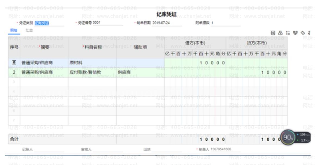
Task: Click the 制单人 field 15679541606
Action: coord(226,149)
